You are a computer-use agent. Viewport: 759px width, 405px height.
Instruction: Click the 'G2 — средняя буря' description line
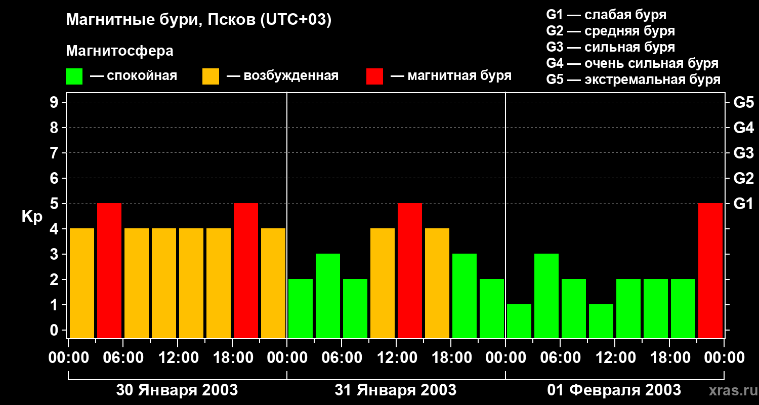pyautogui.click(x=611, y=31)
